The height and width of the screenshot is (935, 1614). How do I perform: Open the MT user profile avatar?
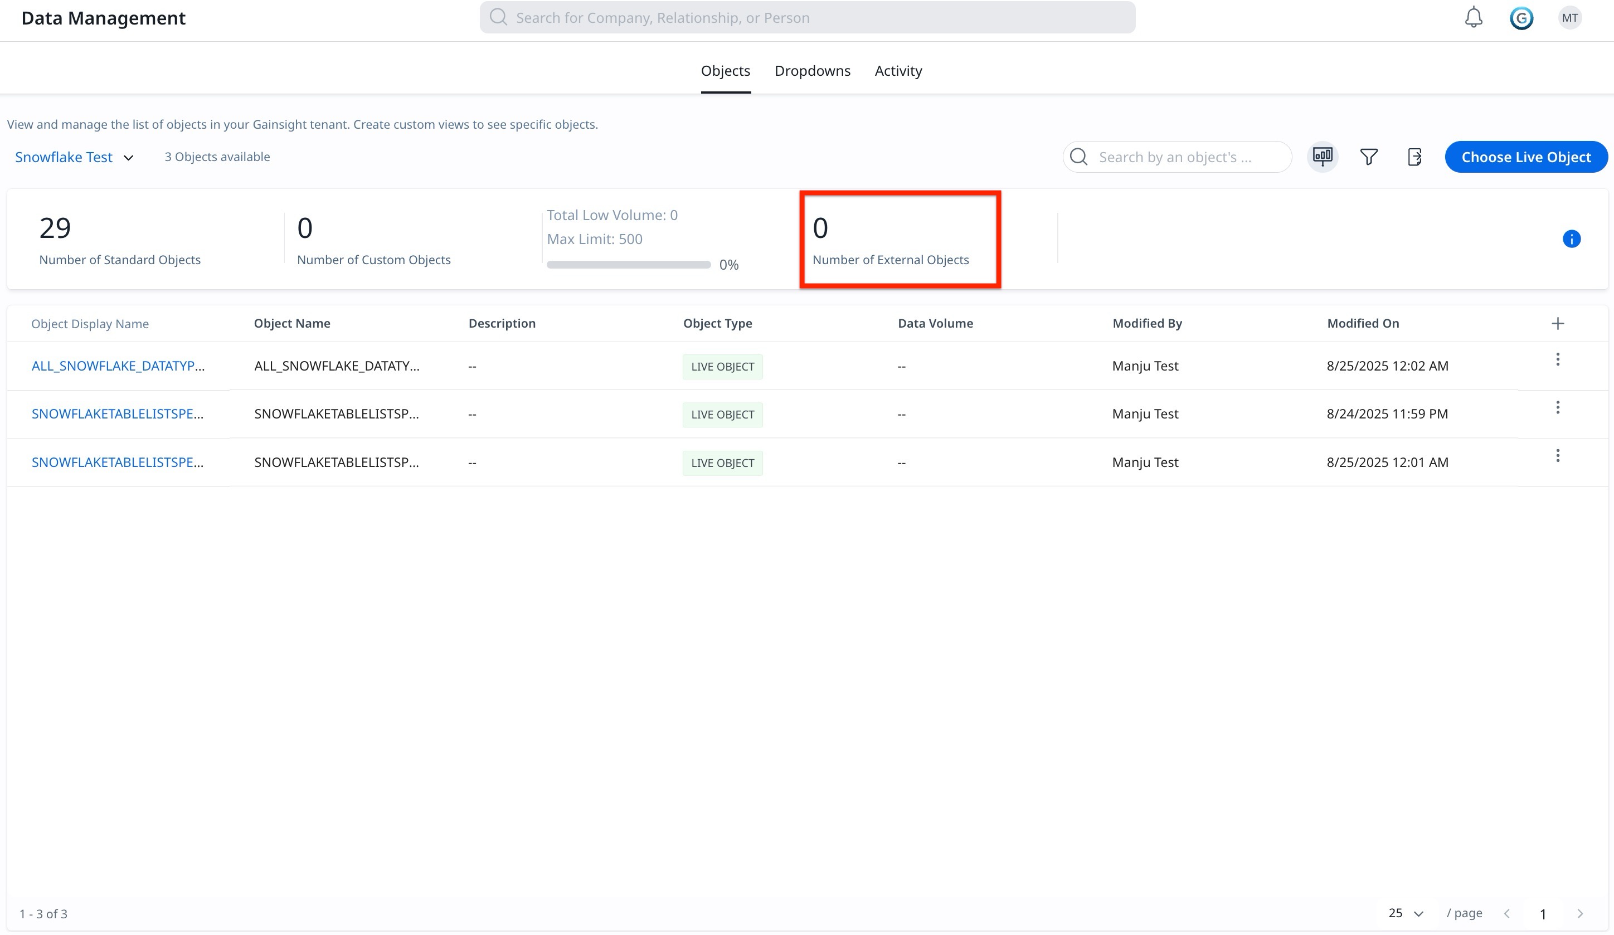coord(1569,18)
